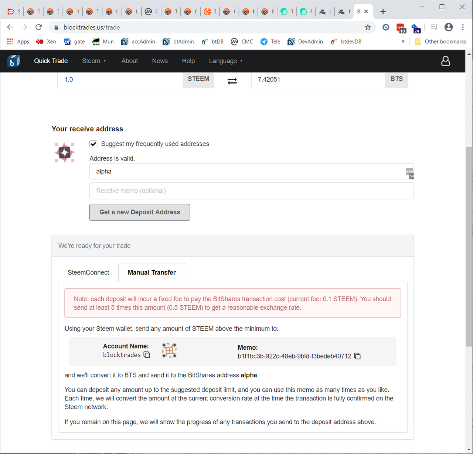
Task: Swap currencies with the exchange arrows icon
Action: coord(232,81)
